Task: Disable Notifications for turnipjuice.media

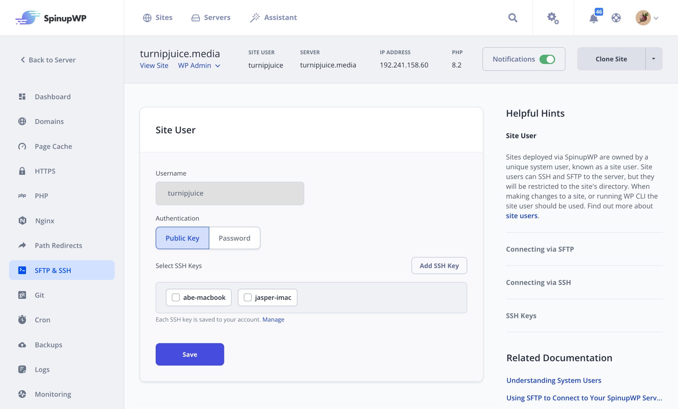Action: 547,59
